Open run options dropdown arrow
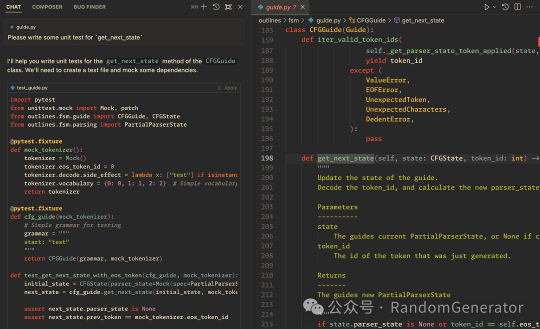The width and height of the screenshot is (540, 329). click(494, 7)
